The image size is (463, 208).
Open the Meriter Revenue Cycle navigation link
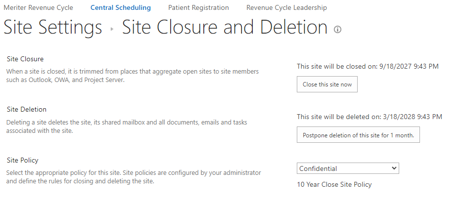point(38,7)
